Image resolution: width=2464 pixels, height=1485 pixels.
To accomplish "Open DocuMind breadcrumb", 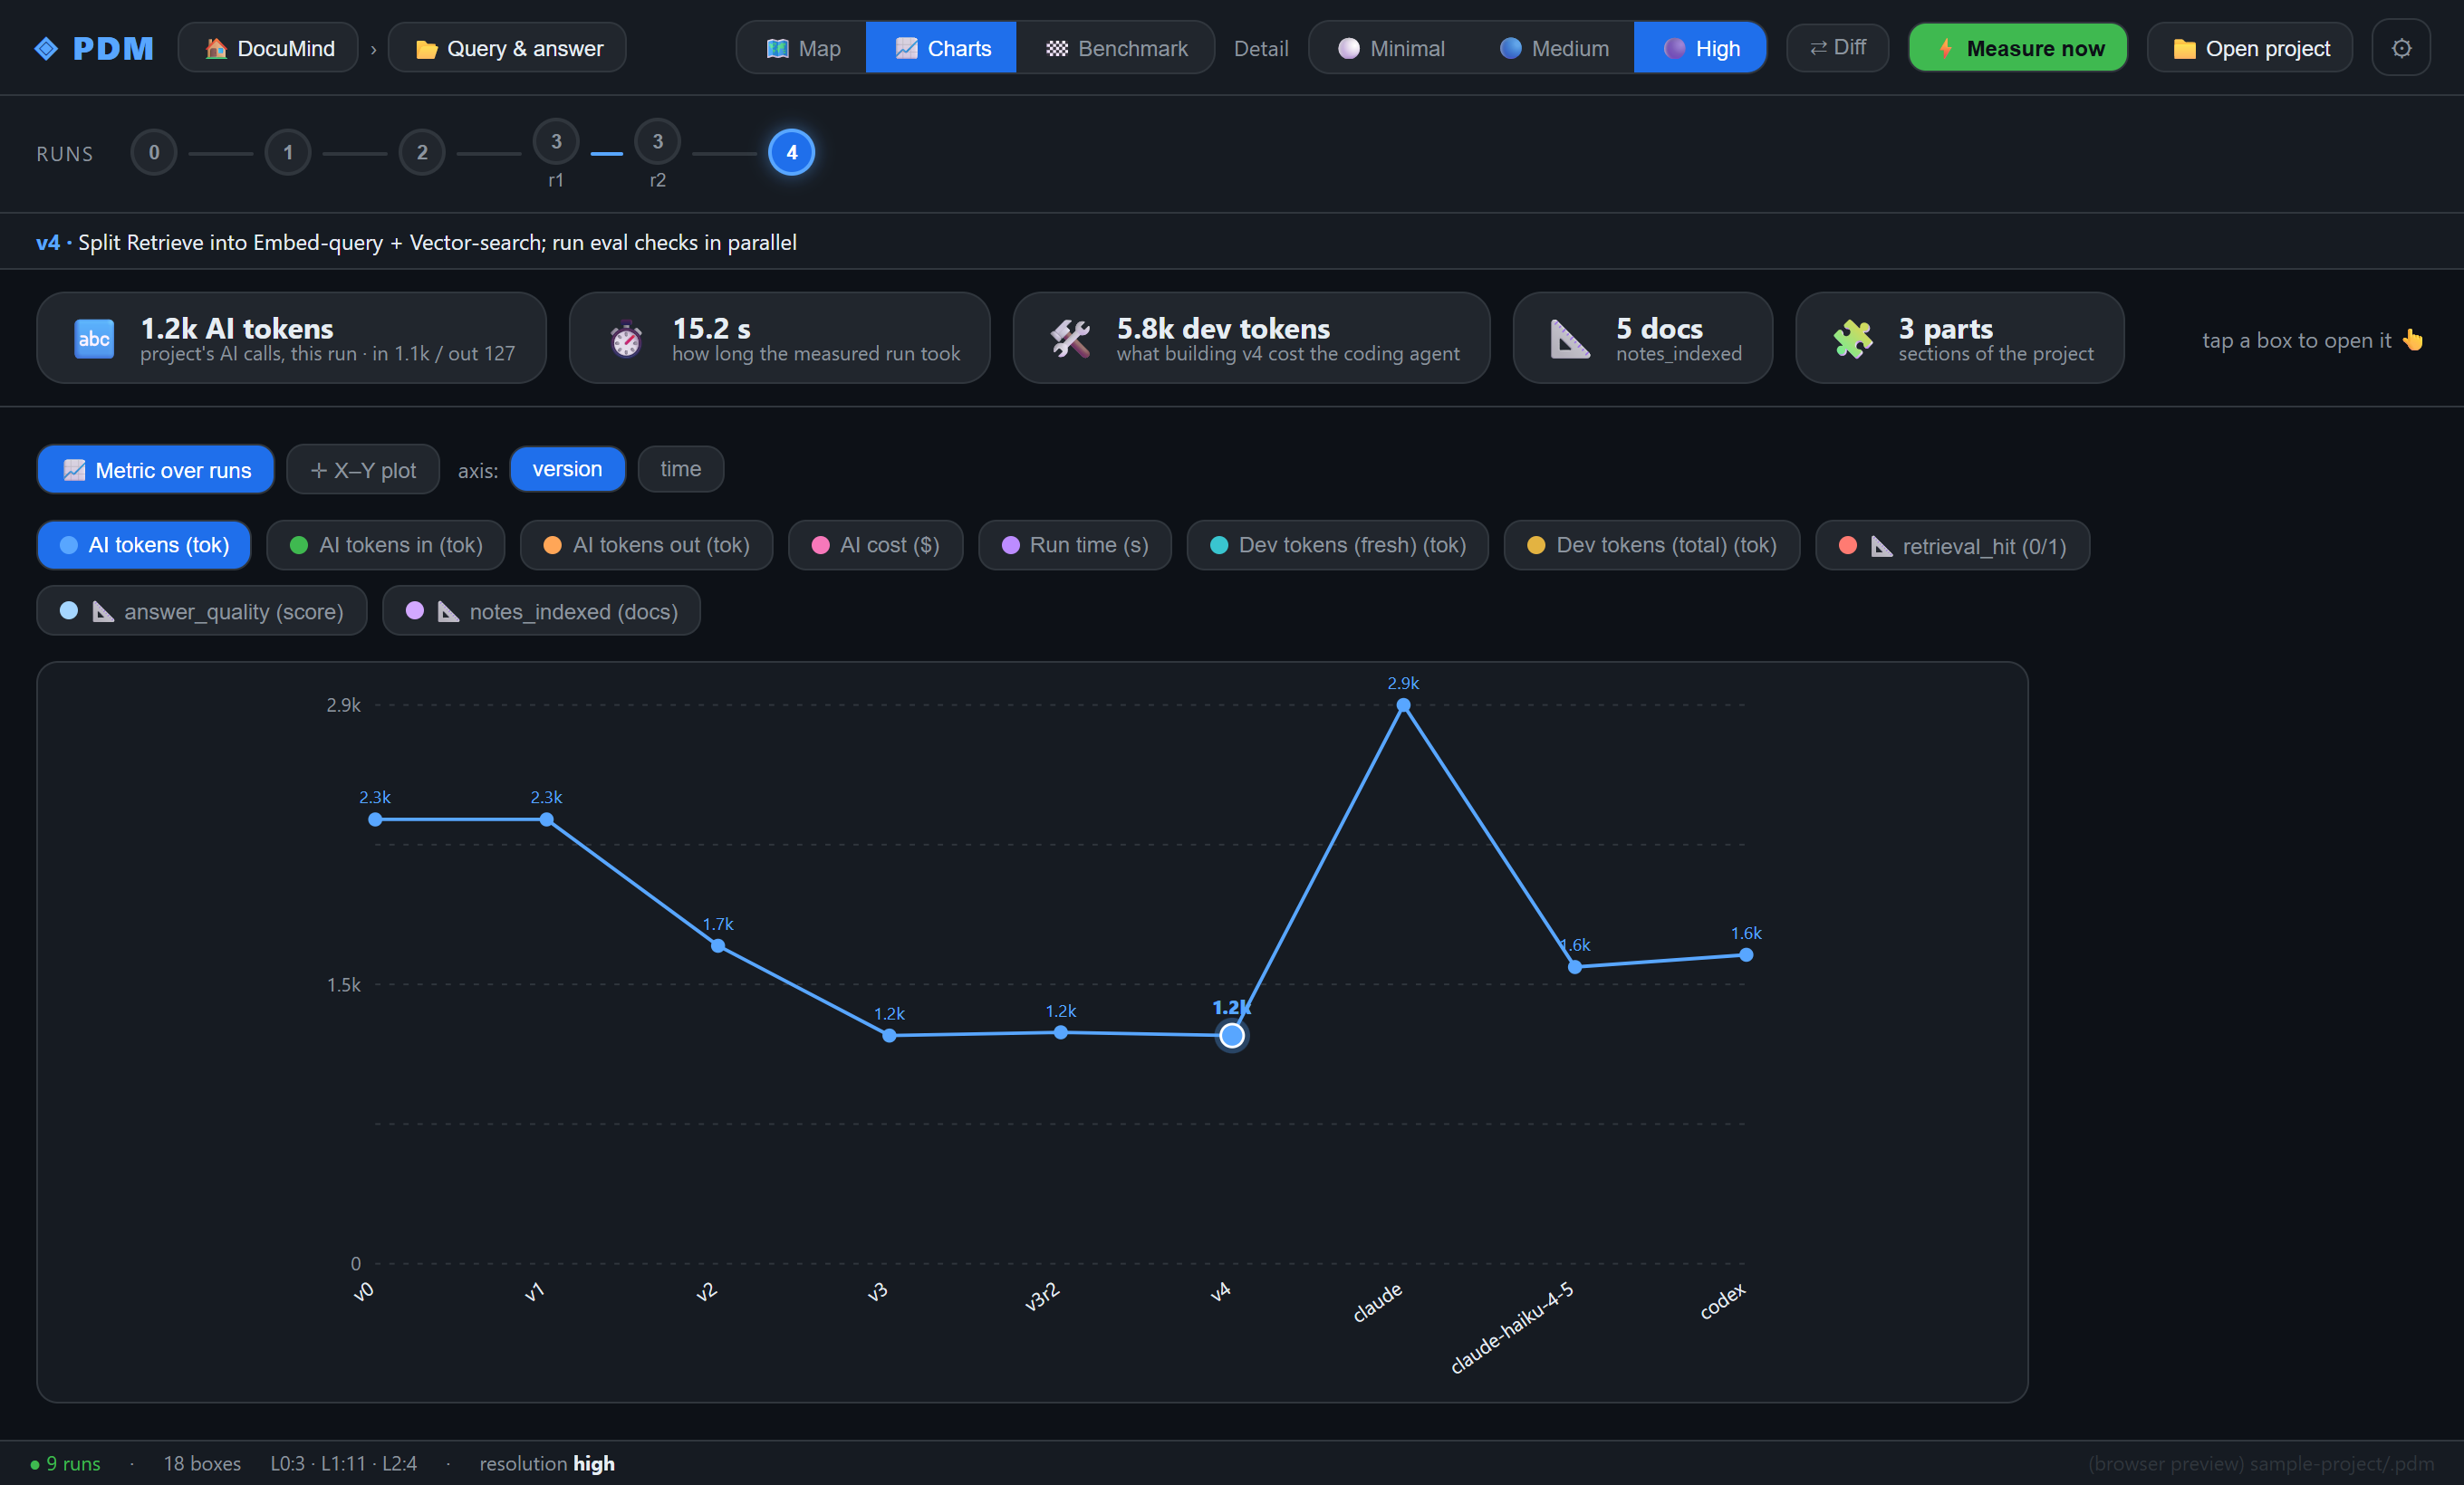I will coord(268,48).
